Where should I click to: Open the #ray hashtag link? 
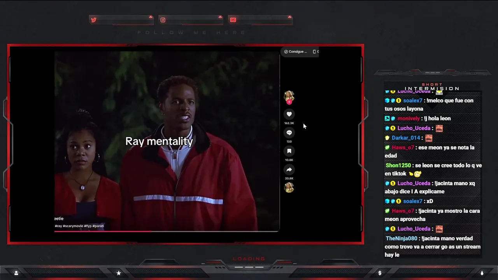pyautogui.click(x=58, y=226)
